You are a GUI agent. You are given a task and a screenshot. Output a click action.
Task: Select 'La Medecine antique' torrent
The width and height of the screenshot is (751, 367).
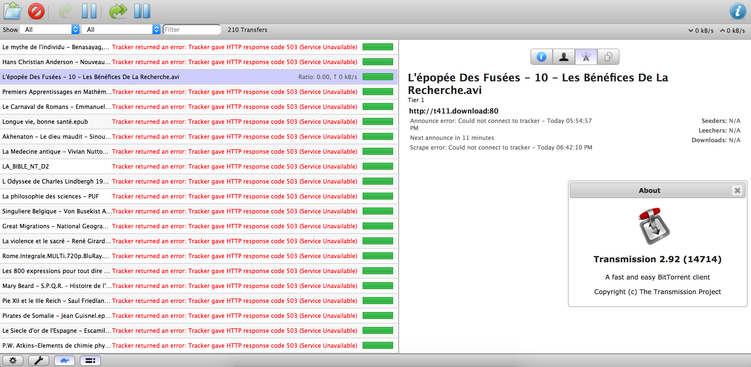click(x=199, y=152)
